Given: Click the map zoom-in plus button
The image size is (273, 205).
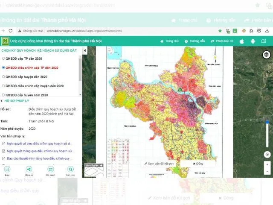Looking at the screenshot, I should click(267, 164).
